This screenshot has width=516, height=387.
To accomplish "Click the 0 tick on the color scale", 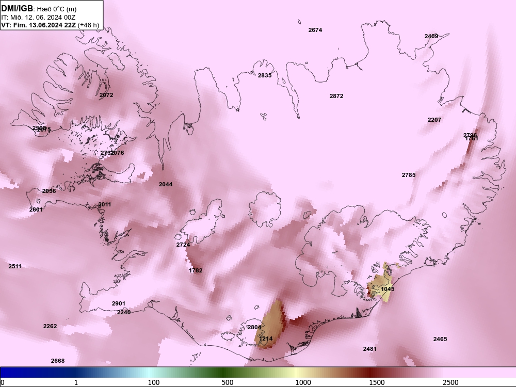I will tap(3, 382).
